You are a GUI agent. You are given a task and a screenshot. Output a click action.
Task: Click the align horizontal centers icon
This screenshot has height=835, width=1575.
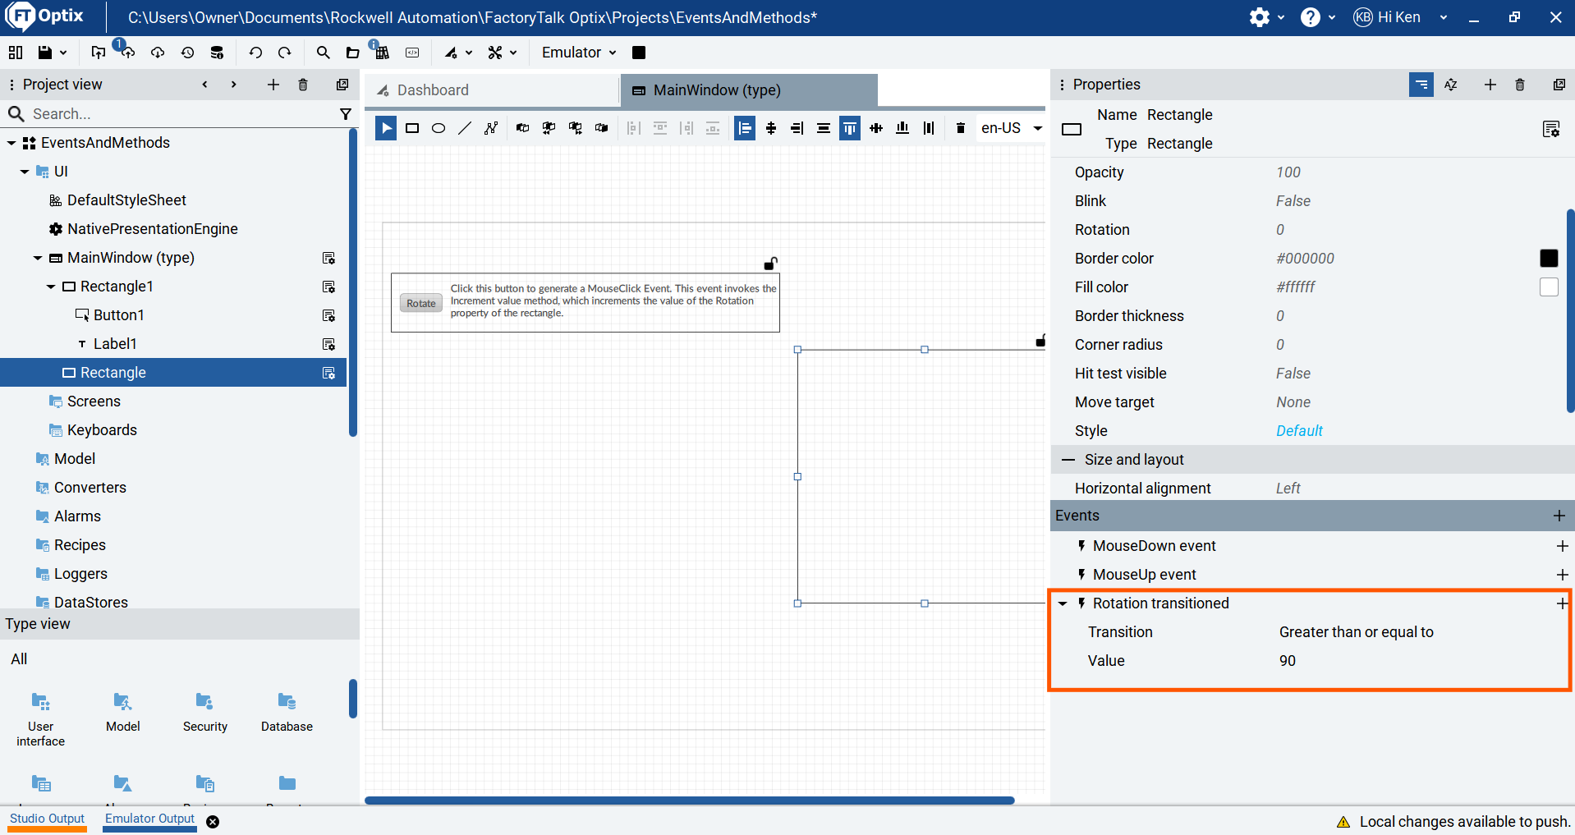[771, 128]
